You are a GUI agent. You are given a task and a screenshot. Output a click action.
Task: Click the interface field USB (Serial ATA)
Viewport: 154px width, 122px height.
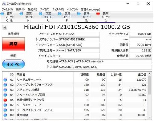pyautogui.click(x=79, y=45)
